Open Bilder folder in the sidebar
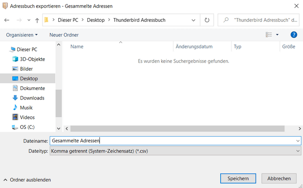Image resolution: width=303 pixels, height=188 pixels. [x=26, y=69]
